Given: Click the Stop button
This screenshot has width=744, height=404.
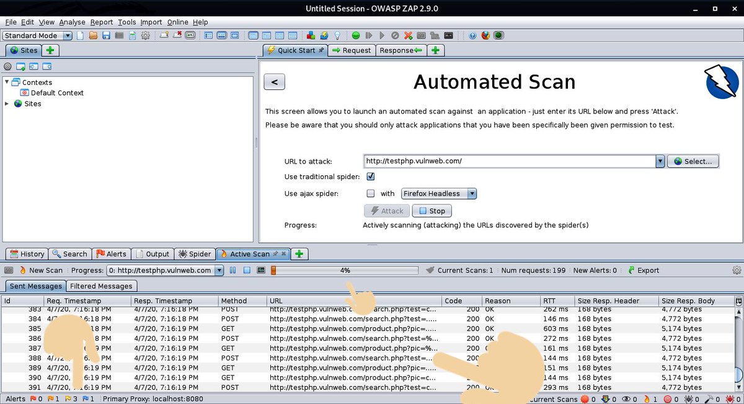Looking at the screenshot, I should [432, 211].
